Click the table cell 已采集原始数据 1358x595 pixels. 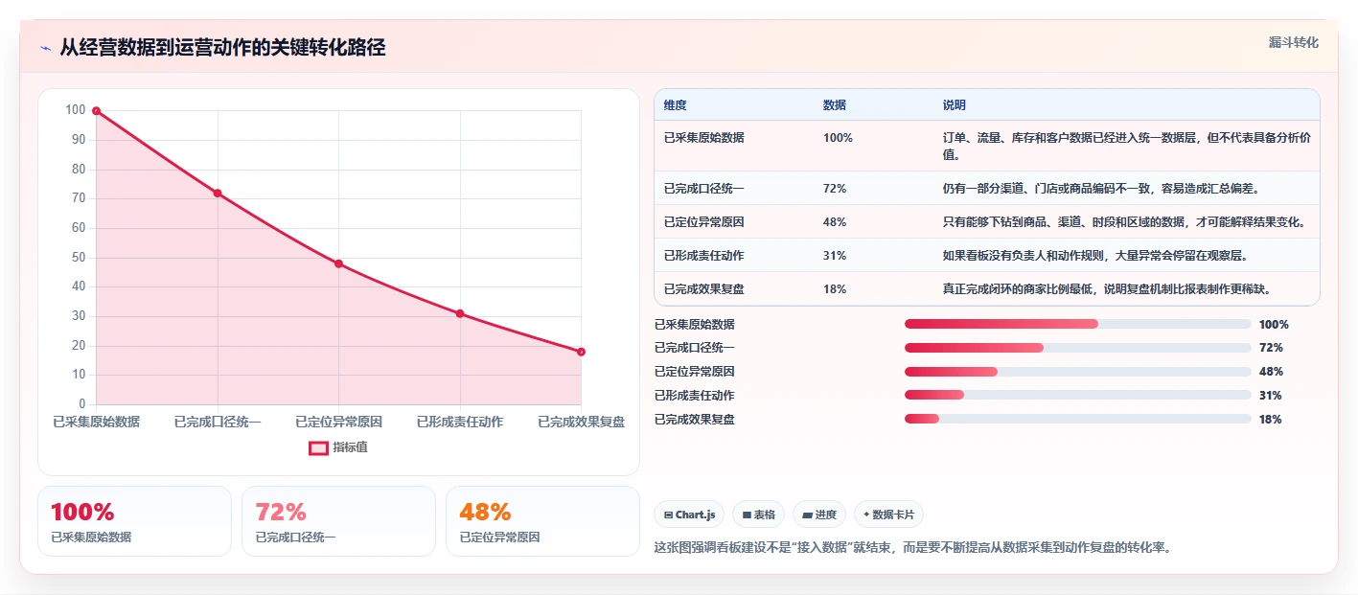tap(704, 138)
